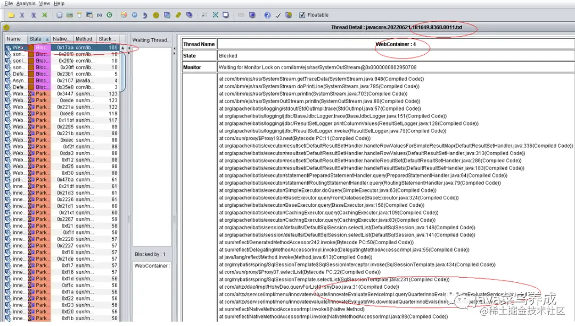Click the small white cup-shaped toolbar icon
This screenshot has height=326, width=575.
79,15
